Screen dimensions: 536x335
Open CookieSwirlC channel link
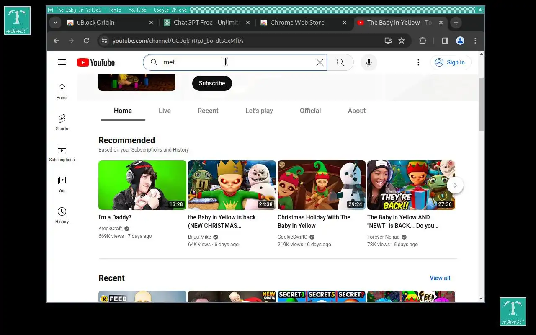[292, 237]
